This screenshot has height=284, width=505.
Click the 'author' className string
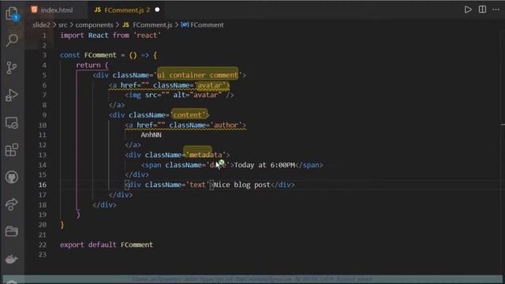[226, 125]
